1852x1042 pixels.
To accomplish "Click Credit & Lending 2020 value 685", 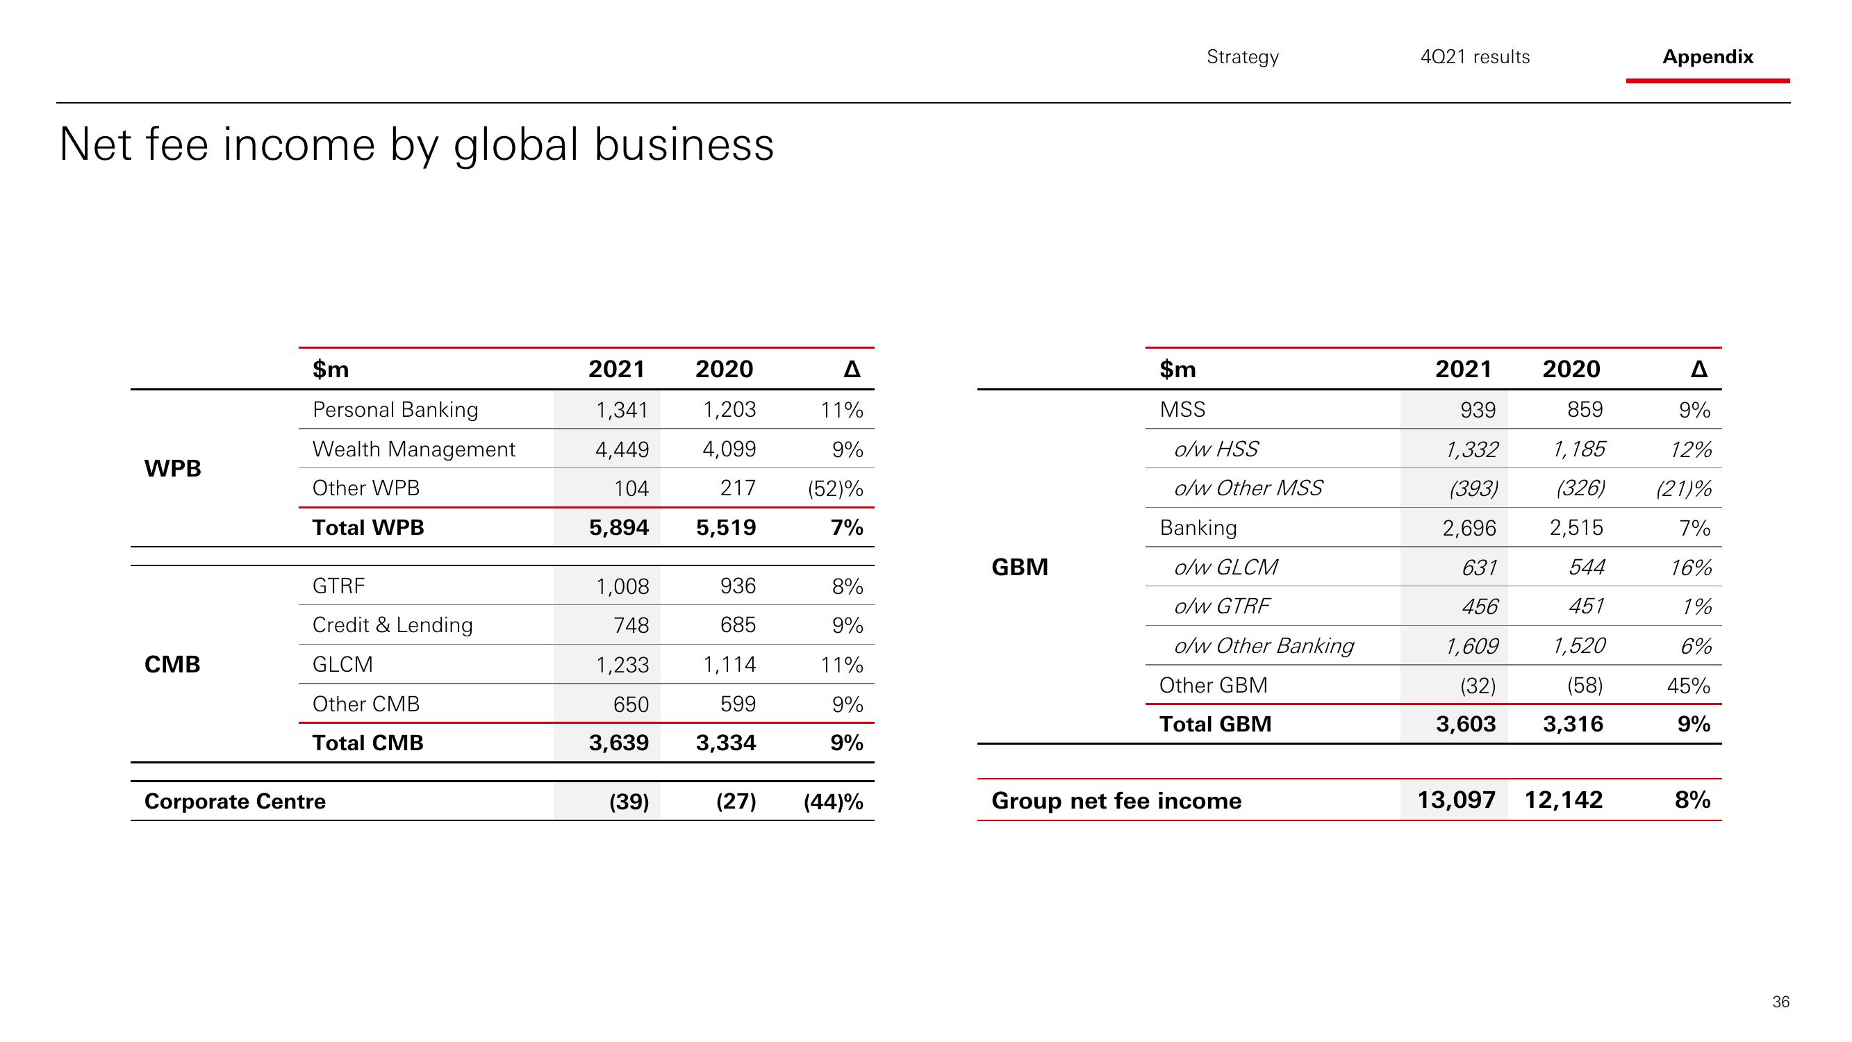I will (x=738, y=625).
